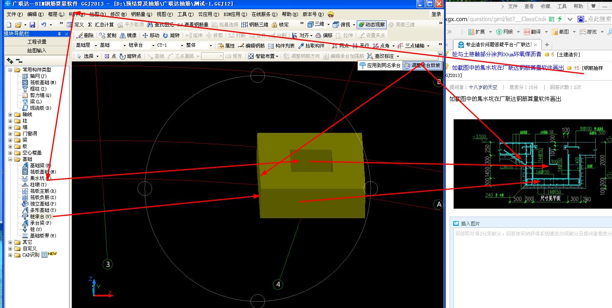Open the 文件(F) menu
612x308 pixels.
pos(15,14)
